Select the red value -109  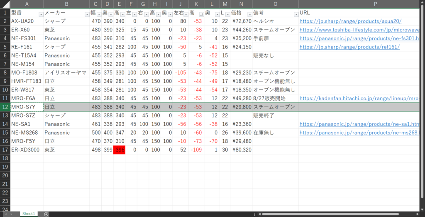pos(196,150)
